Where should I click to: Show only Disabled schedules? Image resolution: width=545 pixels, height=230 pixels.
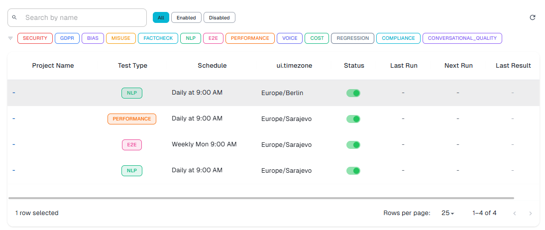(219, 17)
